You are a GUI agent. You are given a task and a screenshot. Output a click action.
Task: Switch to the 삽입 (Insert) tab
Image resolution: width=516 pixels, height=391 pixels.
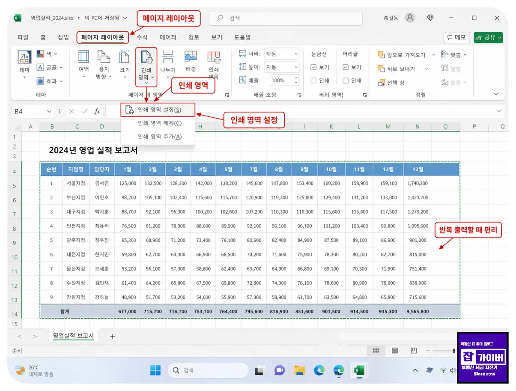point(63,37)
